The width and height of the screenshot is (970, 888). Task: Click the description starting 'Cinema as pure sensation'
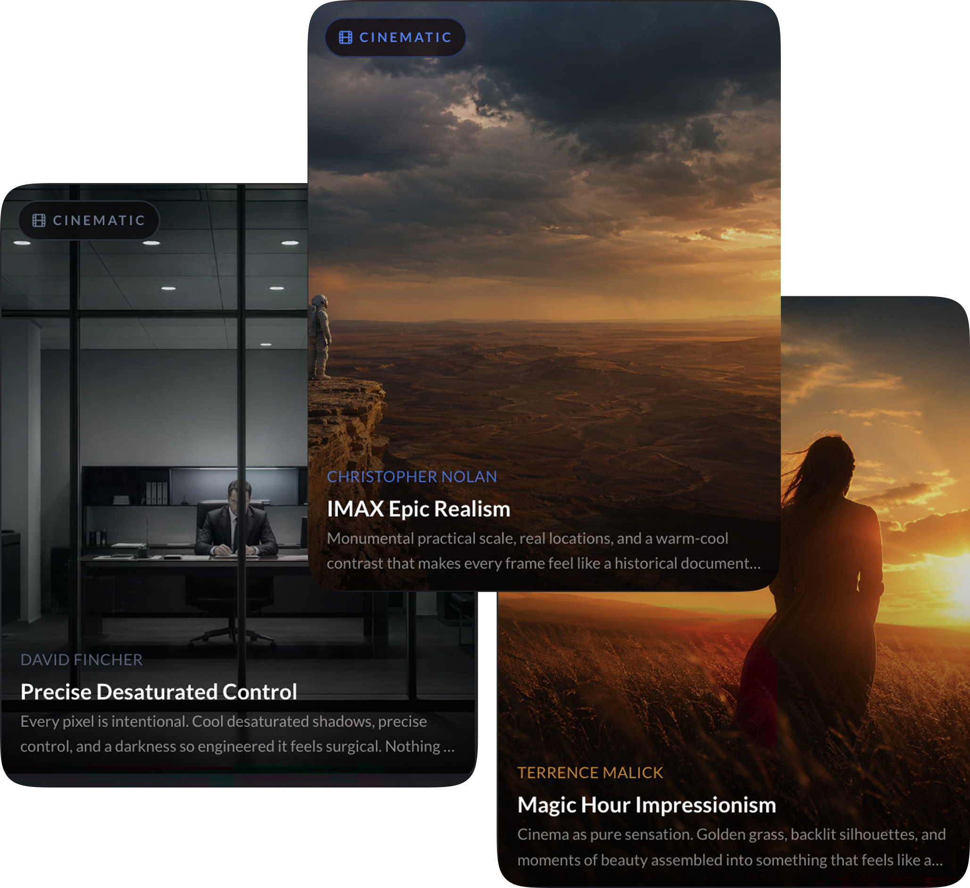(732, 847)
